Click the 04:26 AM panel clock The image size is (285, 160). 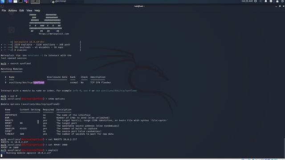pyautogui.click(x=247, y=1)
